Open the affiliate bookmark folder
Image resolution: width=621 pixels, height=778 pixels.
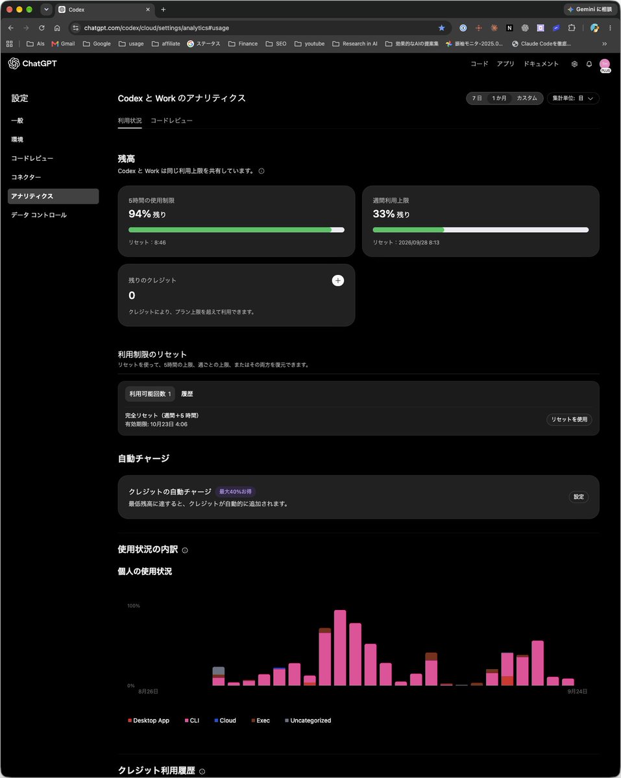166,43
